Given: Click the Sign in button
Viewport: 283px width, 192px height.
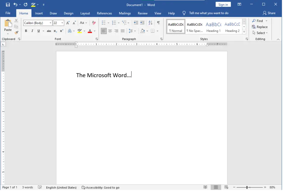Looking at the screenshot, I should (x=223, y=4).
